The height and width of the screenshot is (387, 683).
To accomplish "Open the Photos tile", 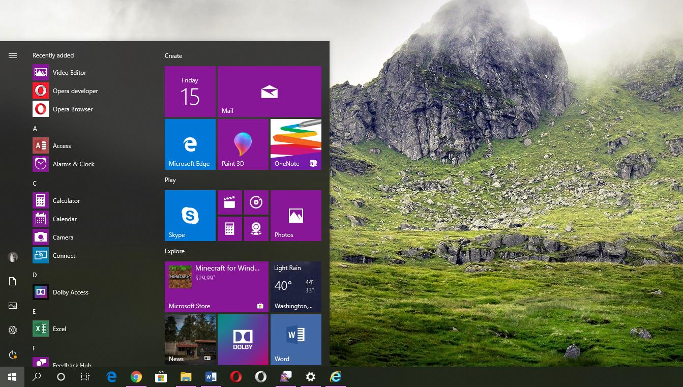I will coord(295,216).
